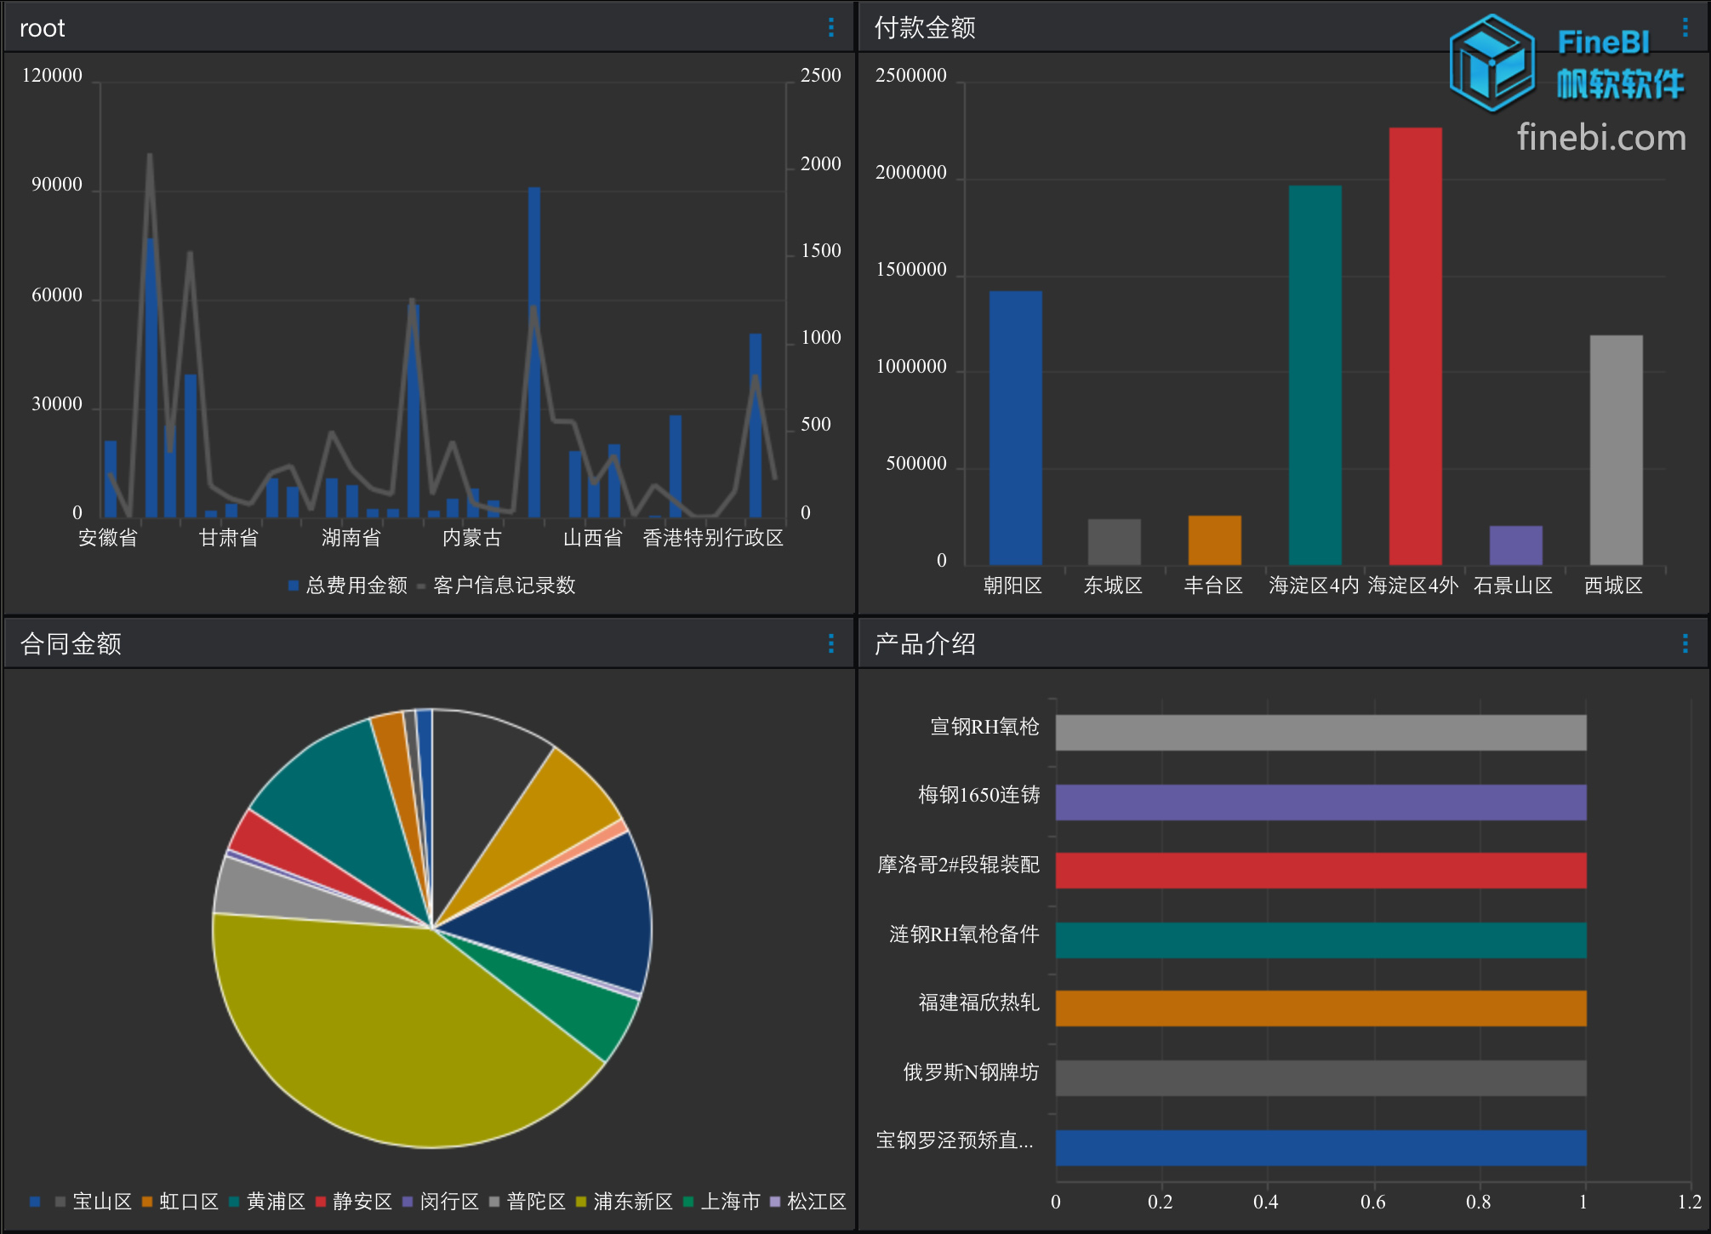Open the 合同金额 panel's three-dot menu

831,643
